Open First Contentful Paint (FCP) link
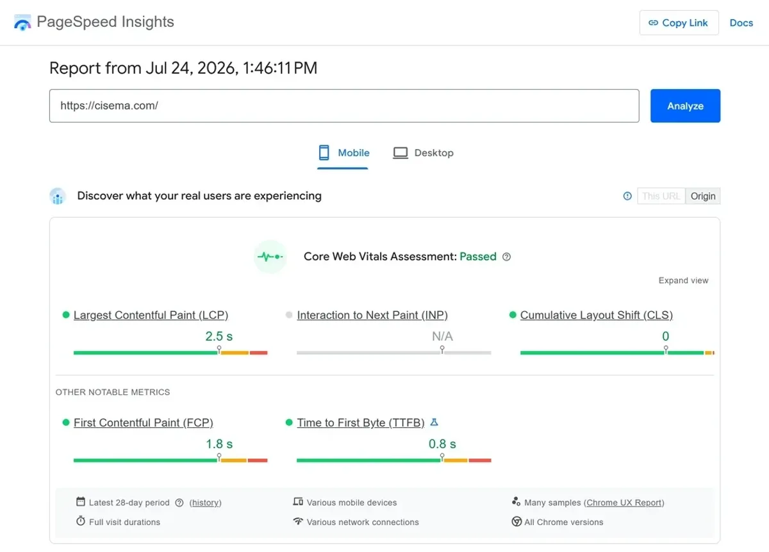 point(144,423)
